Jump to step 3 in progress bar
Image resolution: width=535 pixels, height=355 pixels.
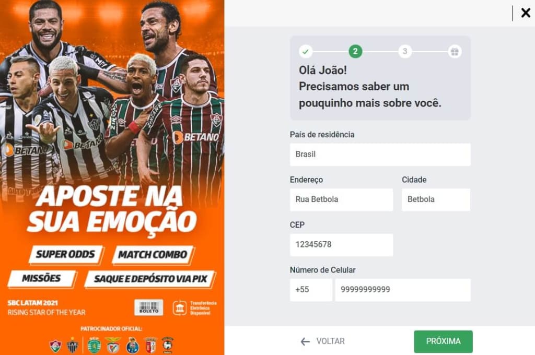coord(405,52)
